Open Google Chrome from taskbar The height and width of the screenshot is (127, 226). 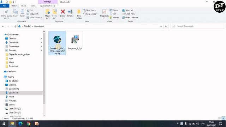tap(29, 124)
